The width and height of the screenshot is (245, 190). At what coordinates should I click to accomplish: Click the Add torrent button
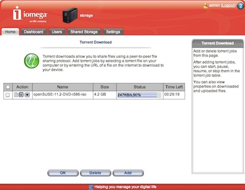[128, 173]
